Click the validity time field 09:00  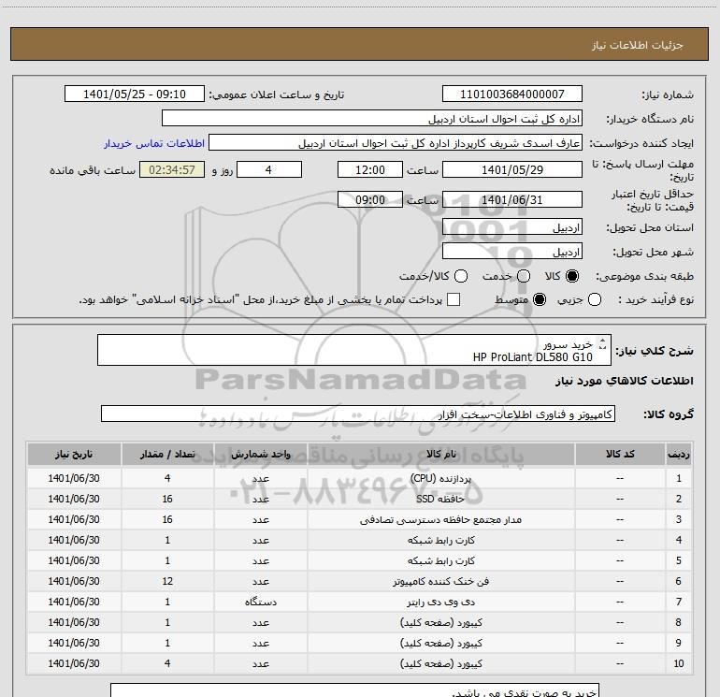tap(370, 199)
